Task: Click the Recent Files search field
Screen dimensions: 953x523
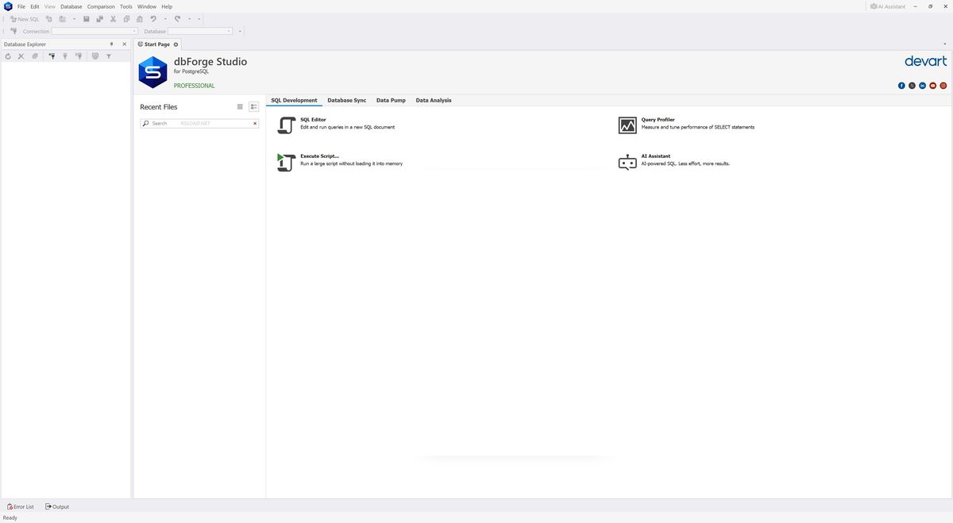Action: [199, 124]
